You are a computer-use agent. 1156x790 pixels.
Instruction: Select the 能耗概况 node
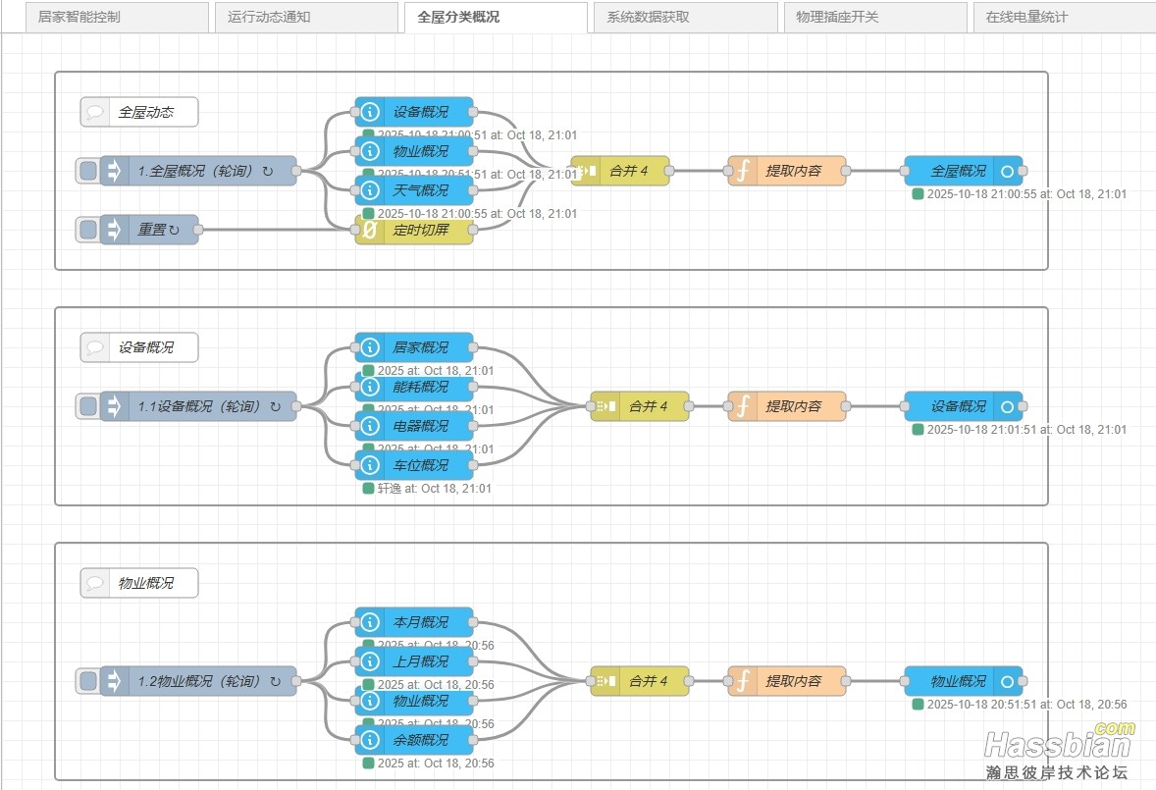click(x=421, y=387)
